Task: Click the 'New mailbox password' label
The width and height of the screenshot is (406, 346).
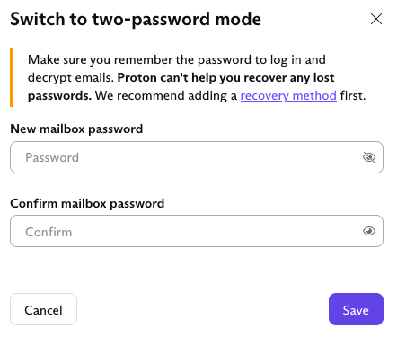Action: (x=76, y=129)
